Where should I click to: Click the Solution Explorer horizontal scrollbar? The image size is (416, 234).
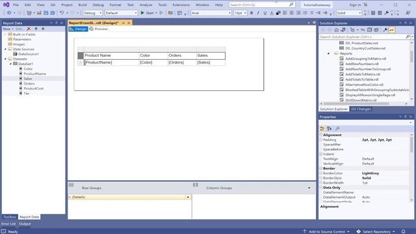point(357,104)
